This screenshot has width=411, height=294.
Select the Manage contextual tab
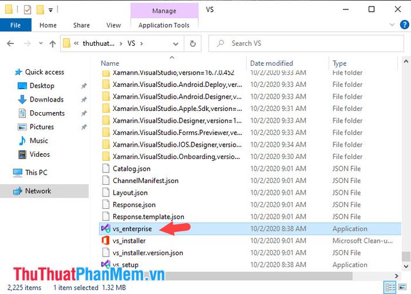pyautogui.click(x=164, y=11)
